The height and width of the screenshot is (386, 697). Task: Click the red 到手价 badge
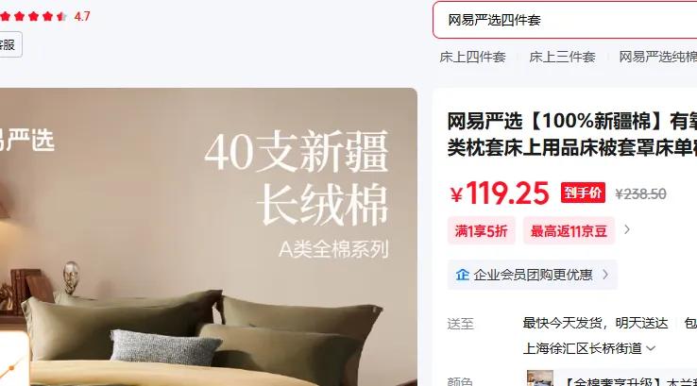pos(583,193)
